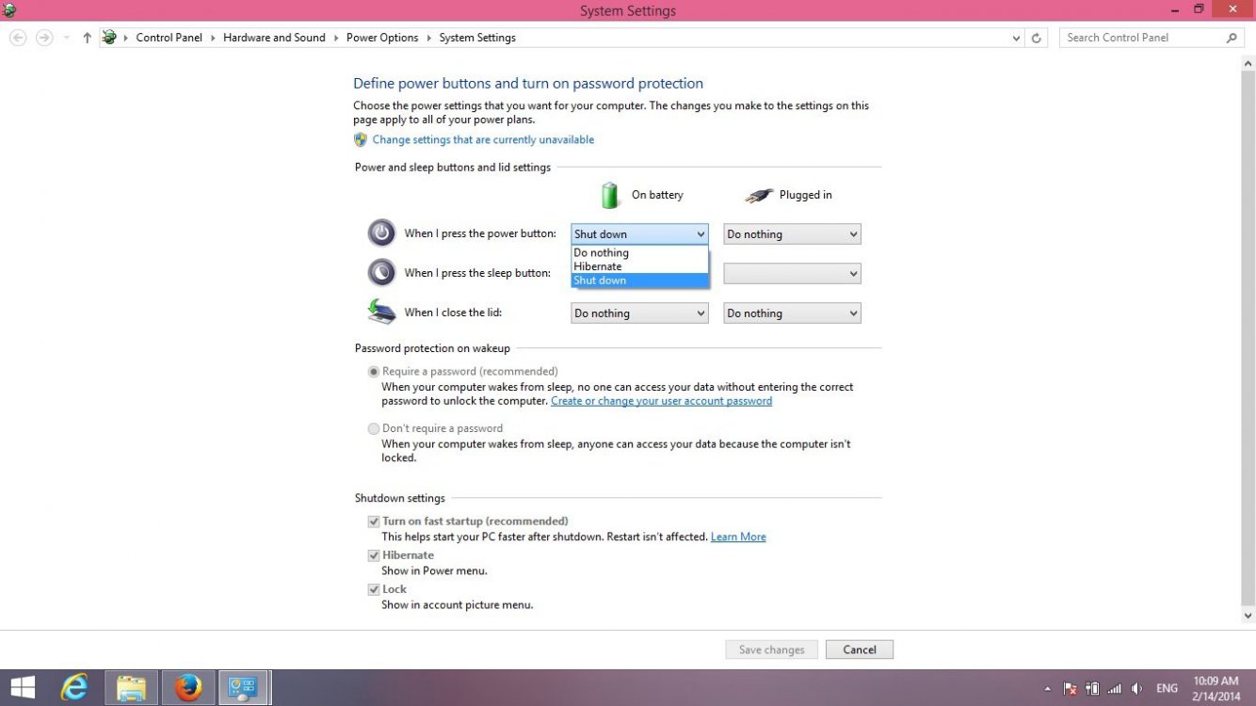Open the Plugged in power button dropdown
Viewport: 1256px width, 706px height.
pyautogui.click(x=791, y=233)
